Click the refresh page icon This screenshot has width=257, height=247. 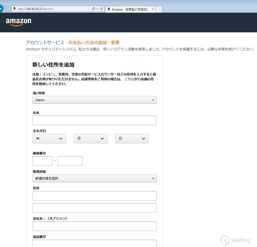click(x=102, y=9)
